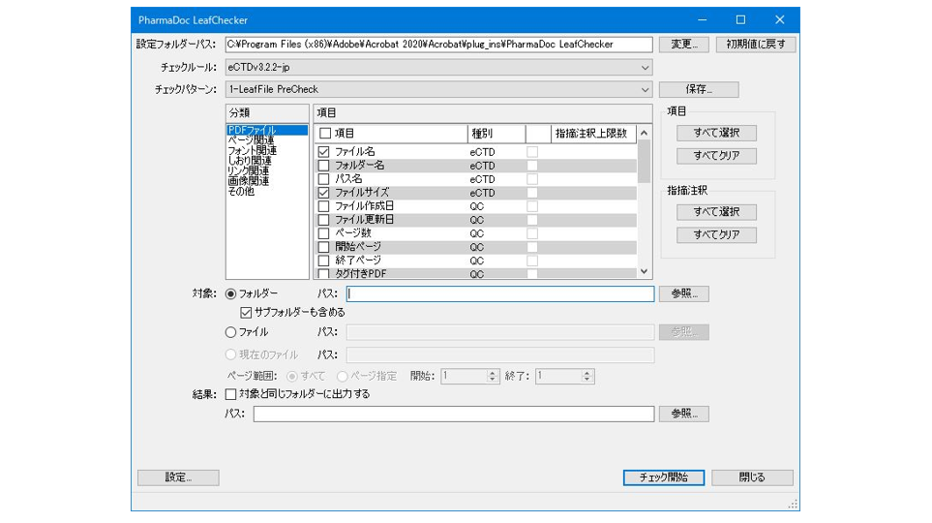Screen dimensions: 932x523
Task: Select フォント関連 in the 分類 list
Action: (x=252, y=150)
